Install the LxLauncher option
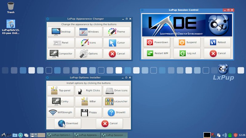 pos(117,102)
